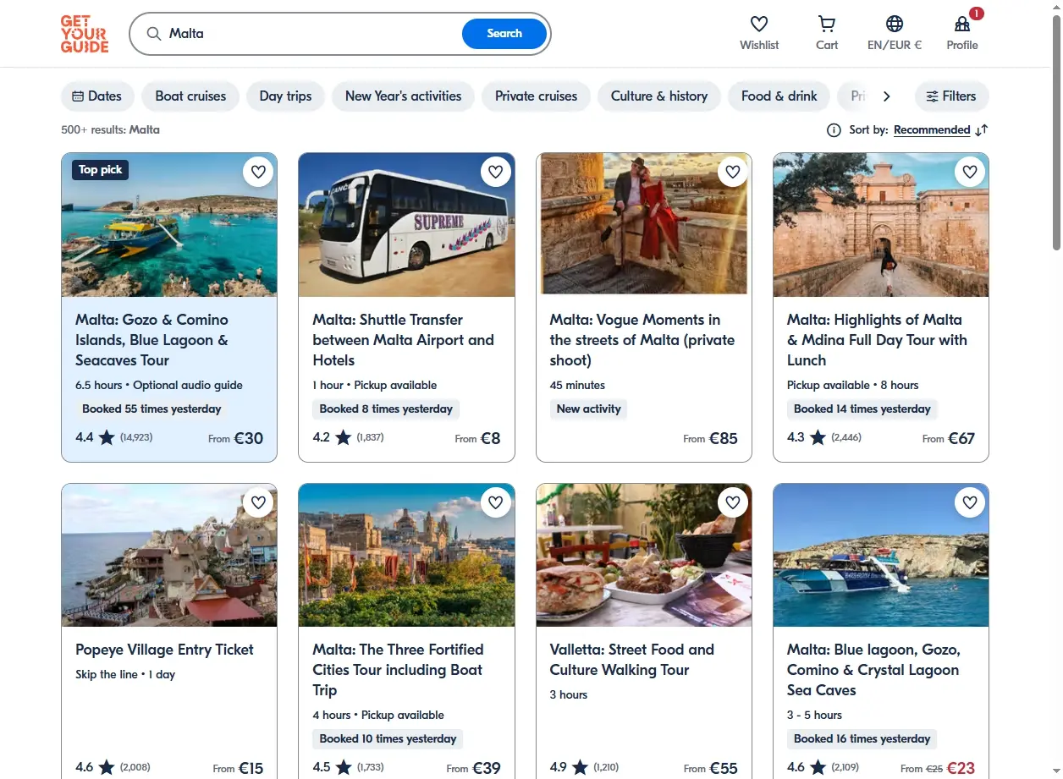Select the Culture & history chip
1063x779 pixels.
click(x=659, y=96)
